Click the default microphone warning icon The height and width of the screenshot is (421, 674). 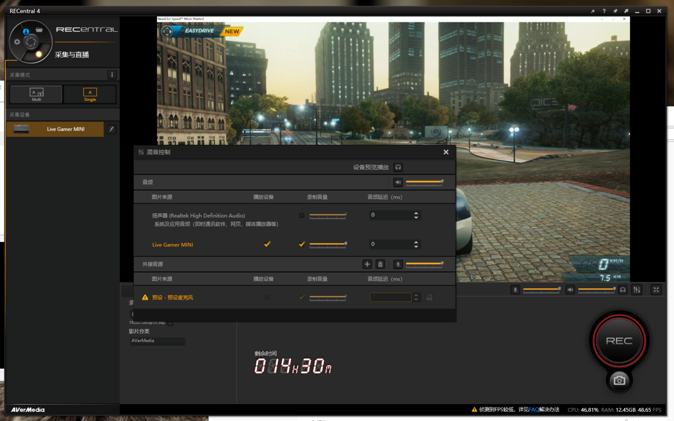click(145, 297)
